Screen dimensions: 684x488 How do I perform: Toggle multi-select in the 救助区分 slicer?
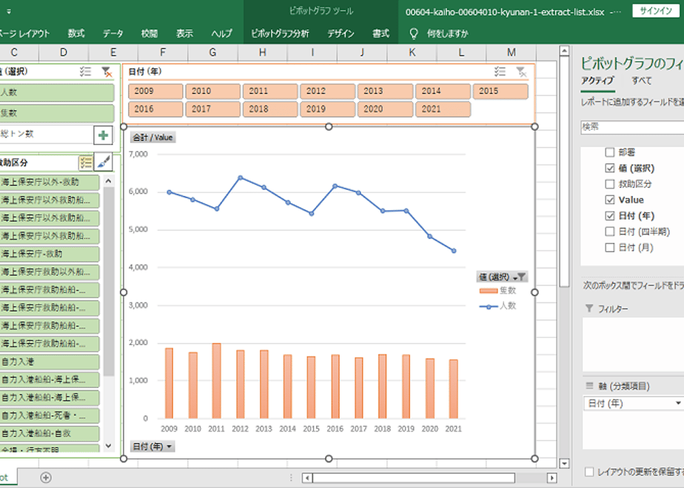coord(86,163)
